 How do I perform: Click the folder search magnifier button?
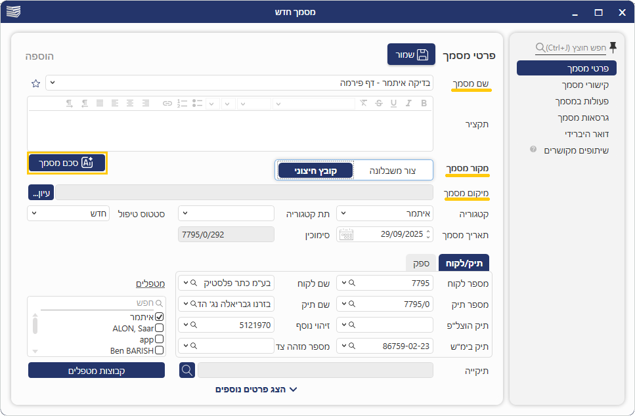pyautogui.click(x=187, y=370)
